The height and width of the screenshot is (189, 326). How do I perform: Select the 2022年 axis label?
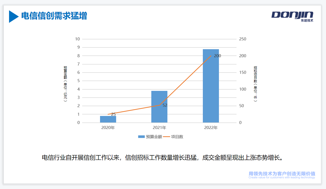[x=211, y=127]
